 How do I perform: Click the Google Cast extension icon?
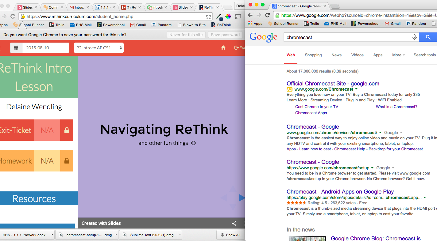(x=238, y=17)
